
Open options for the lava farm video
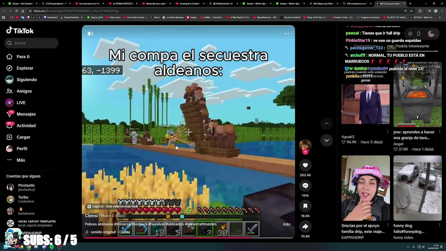click(x=440, y=131)
